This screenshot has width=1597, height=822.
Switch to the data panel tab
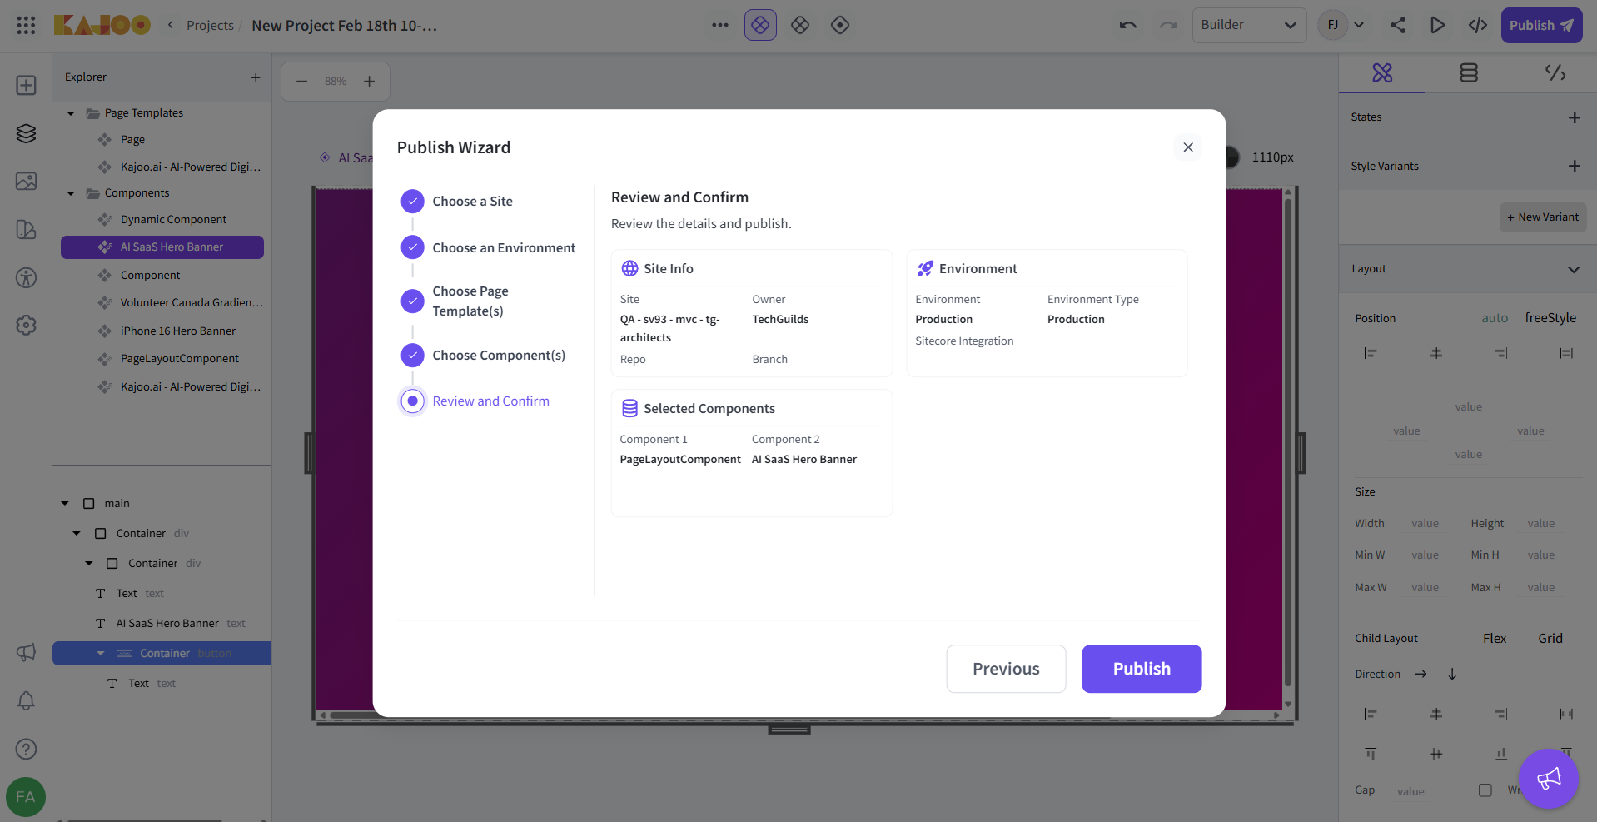click(1469, 73)
